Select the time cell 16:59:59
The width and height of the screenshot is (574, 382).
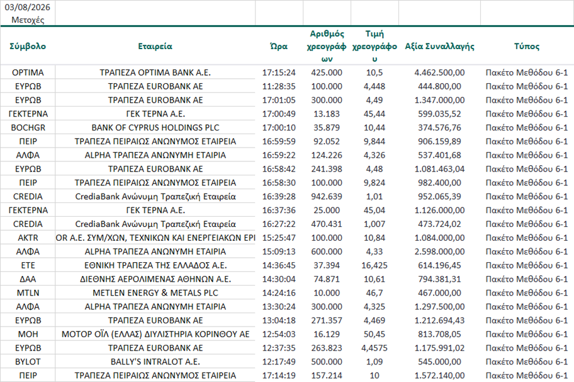pyautogui.click(x=279, y=141)
